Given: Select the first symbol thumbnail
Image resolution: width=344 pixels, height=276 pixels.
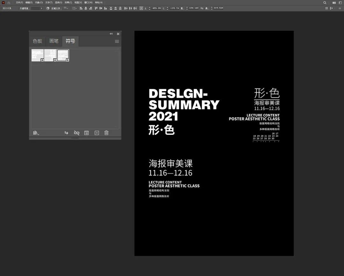Looking at the screenshot, I should click(38, 55).
